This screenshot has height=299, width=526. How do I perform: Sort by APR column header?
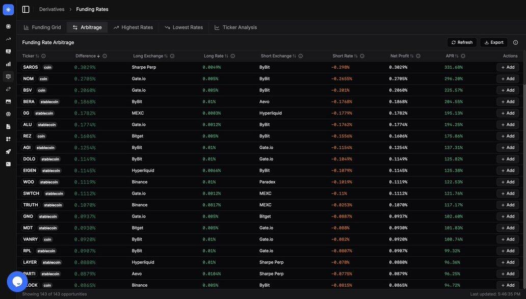point(452,56)
